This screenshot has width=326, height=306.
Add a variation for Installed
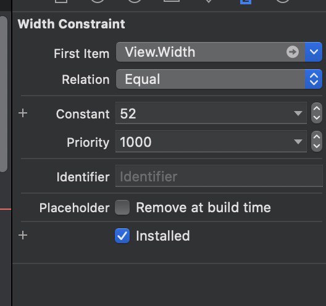pyautogui.click(x=23, y=236)
